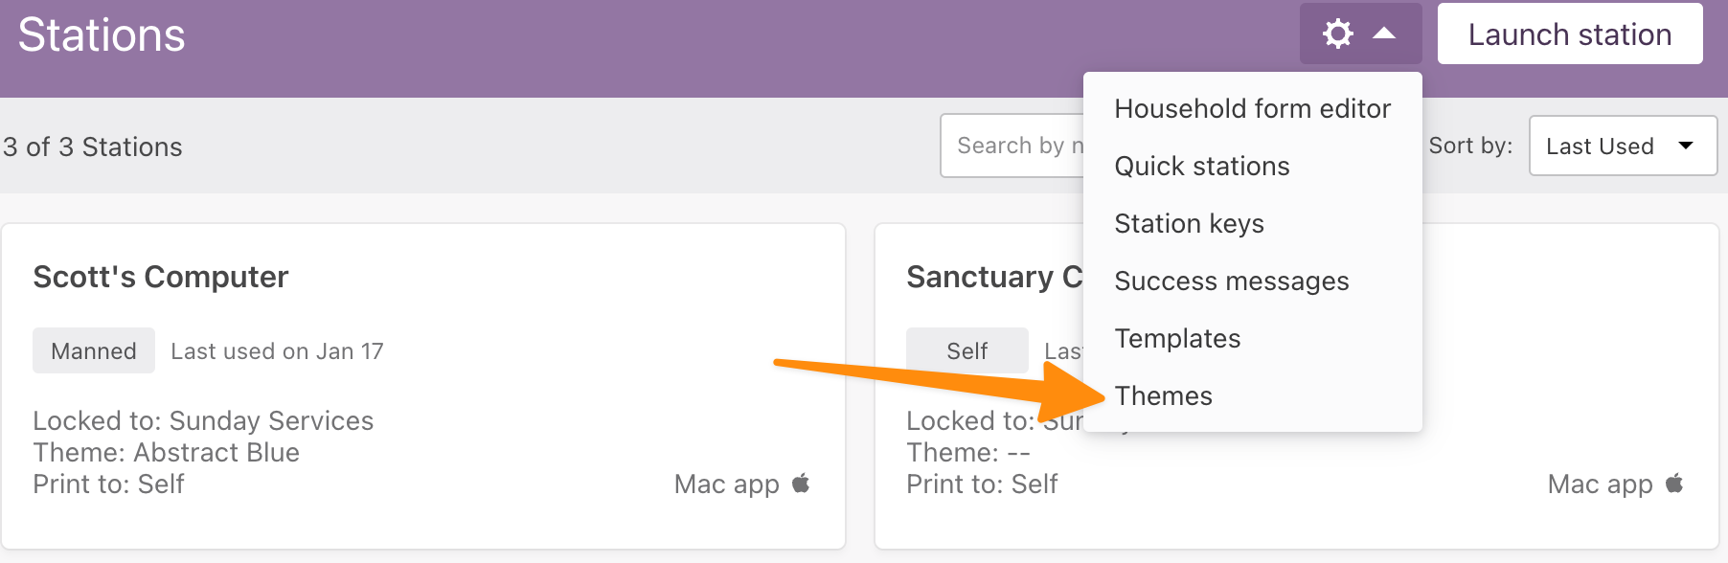This screenshot has height=563, width=1728.
Task: Click Mac app label on Sanctuary card
Action: [1600, 484]
